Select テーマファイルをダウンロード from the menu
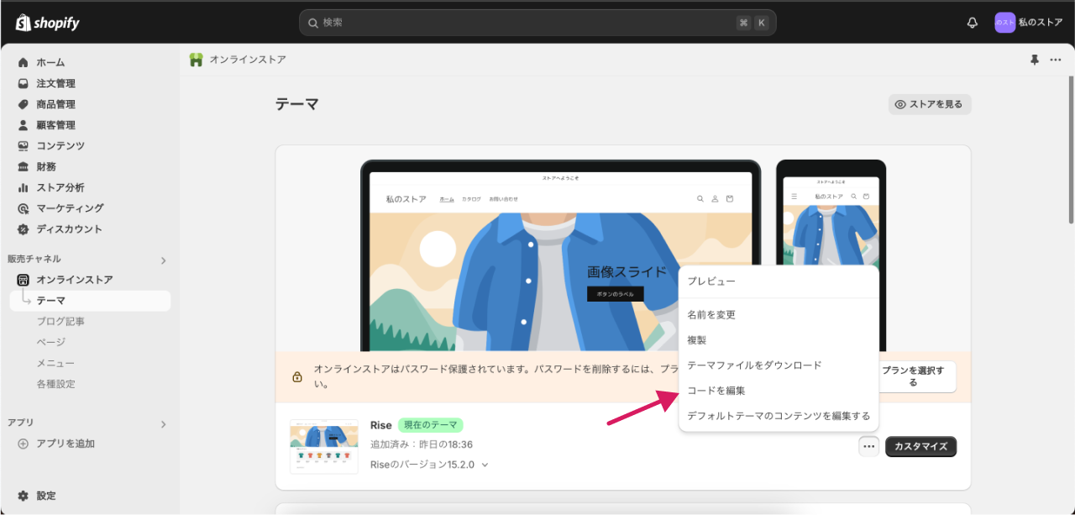The image size is (1075, 515). click(x=754, y=365)
